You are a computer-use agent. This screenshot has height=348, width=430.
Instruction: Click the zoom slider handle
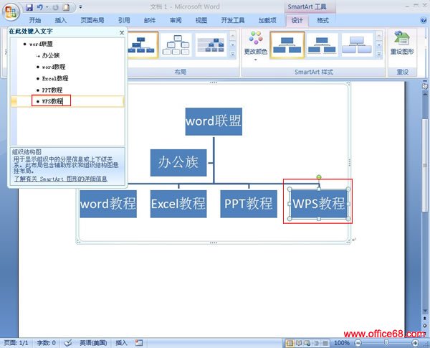click(x=386, y=342)
